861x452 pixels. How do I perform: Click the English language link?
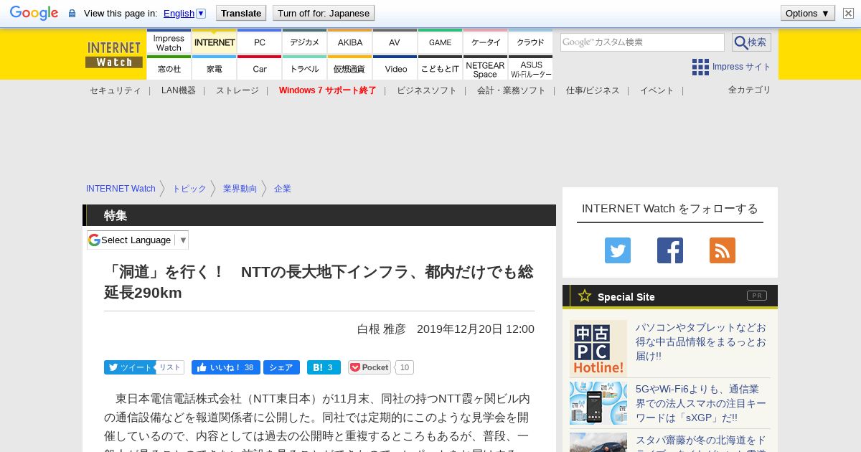pos(179,13)
